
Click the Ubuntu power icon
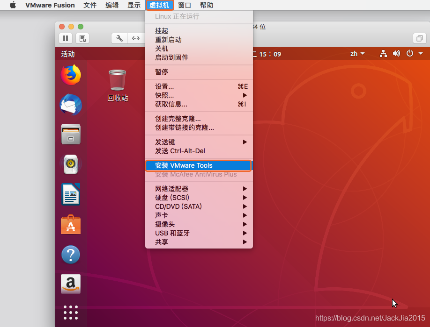[x=410, y=53]
